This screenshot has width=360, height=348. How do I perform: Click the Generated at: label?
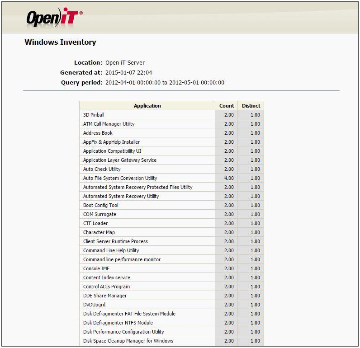click(81, 72)
